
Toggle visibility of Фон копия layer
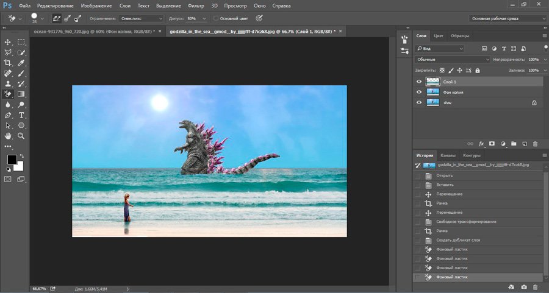pos(418,92)
